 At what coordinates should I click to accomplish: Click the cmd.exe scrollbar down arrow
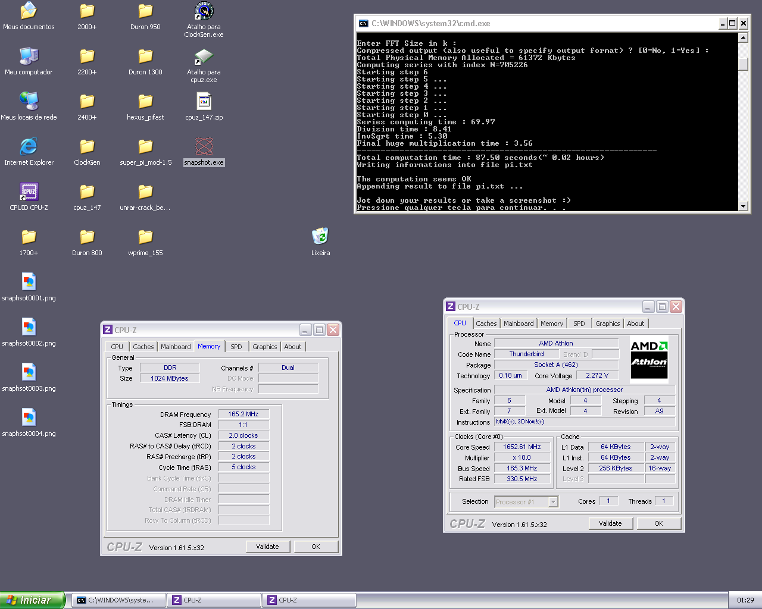tap(743, 206)
